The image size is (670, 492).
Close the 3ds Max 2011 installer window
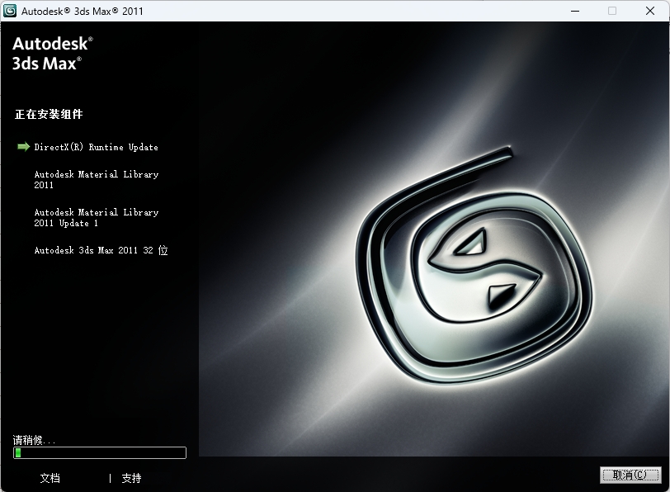point(650,11)
